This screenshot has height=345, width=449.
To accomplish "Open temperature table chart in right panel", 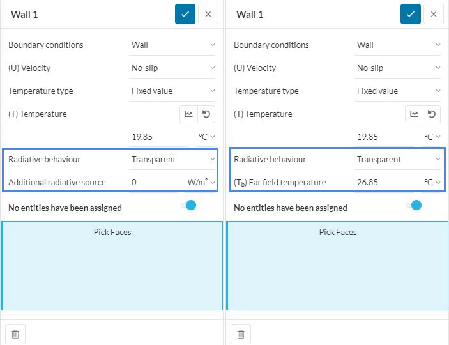I will tap(414, 114).
